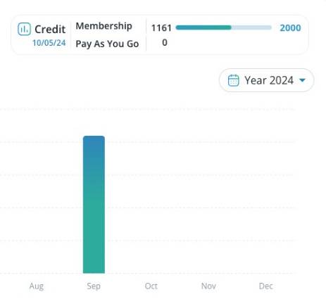Select the Pay As You Go row
Screen dimensions: 326x304
tap(107, 44)
